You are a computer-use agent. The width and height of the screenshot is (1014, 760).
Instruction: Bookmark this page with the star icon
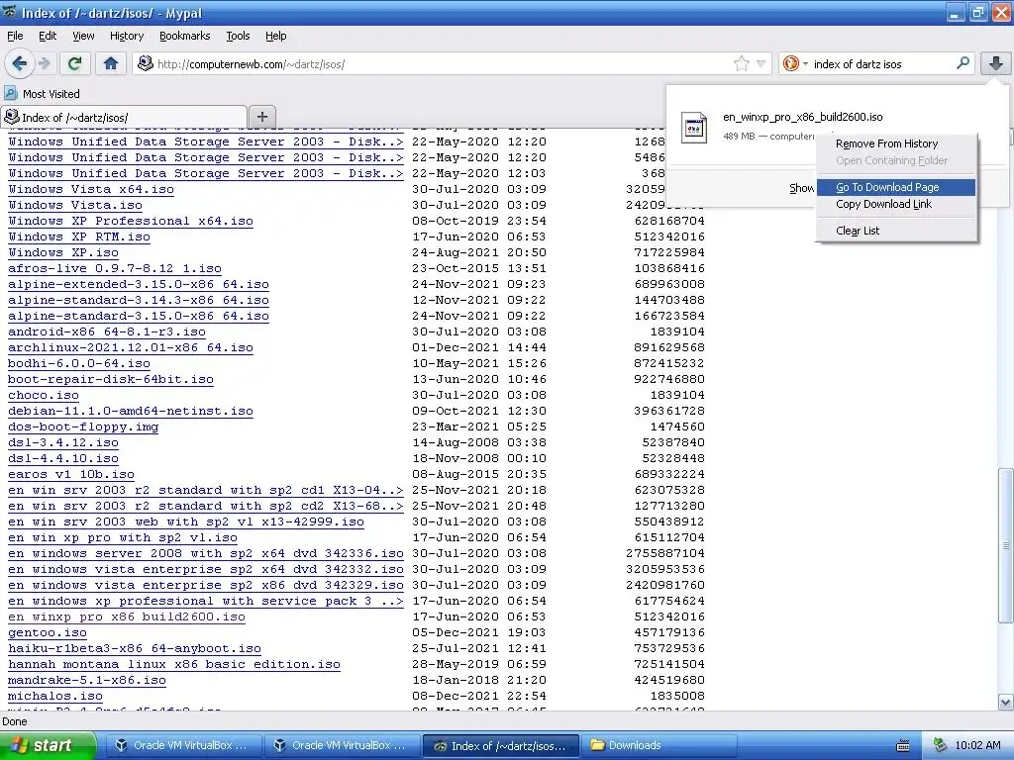[741, 63]
